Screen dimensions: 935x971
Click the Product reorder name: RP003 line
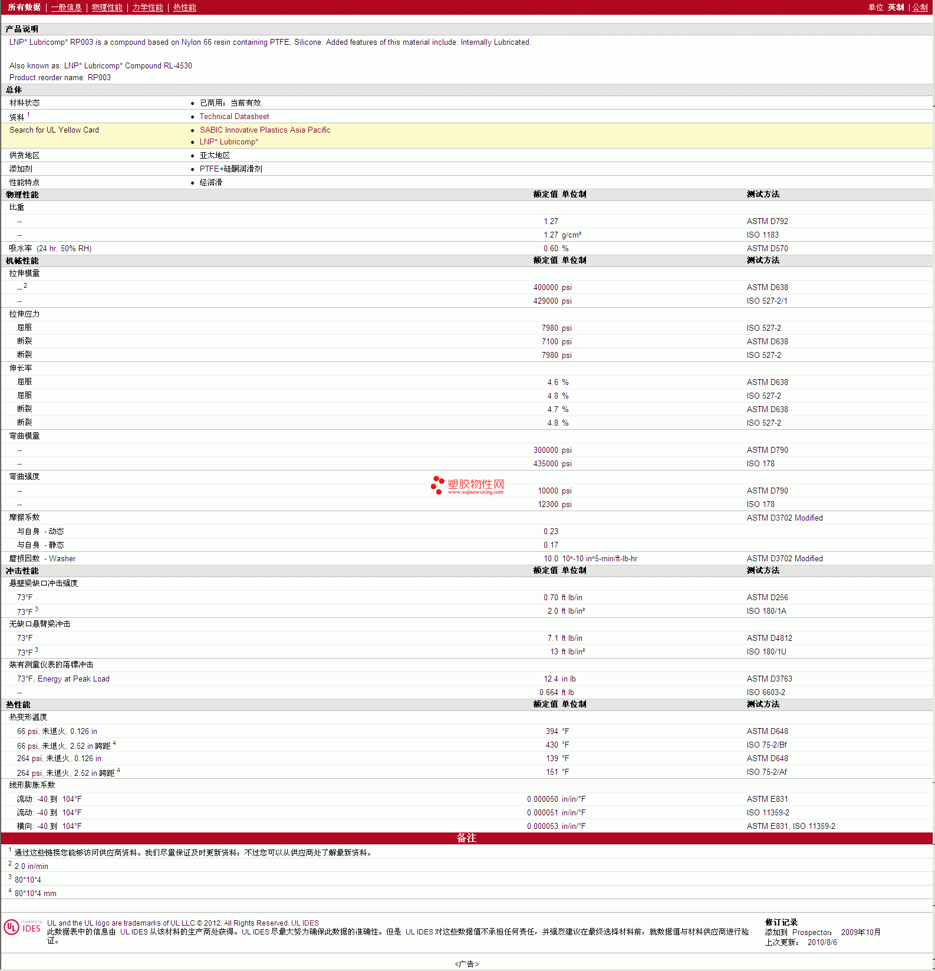click(60, 78)
